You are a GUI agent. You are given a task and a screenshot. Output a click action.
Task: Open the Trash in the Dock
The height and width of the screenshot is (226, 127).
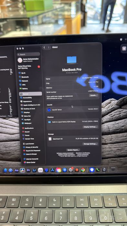coord(113,170)
